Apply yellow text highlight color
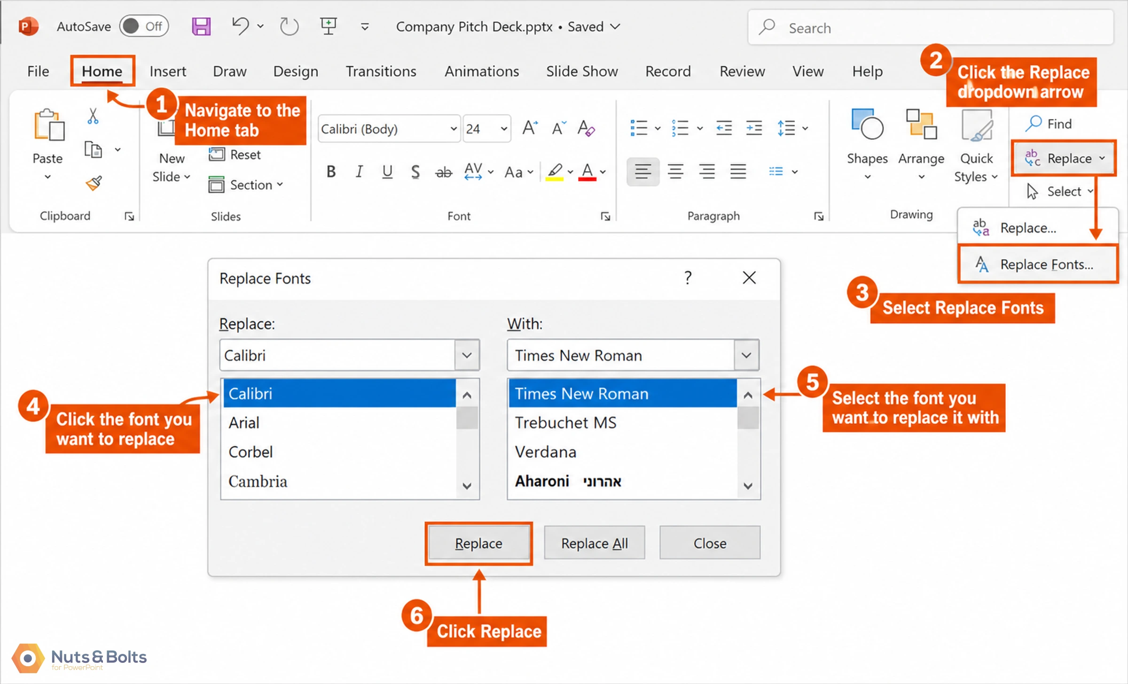 click(x=555, y=172)
